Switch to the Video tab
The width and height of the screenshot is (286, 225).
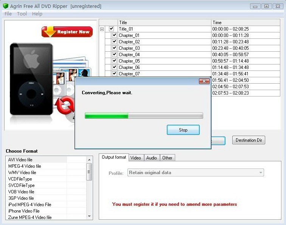pos(136,158)
